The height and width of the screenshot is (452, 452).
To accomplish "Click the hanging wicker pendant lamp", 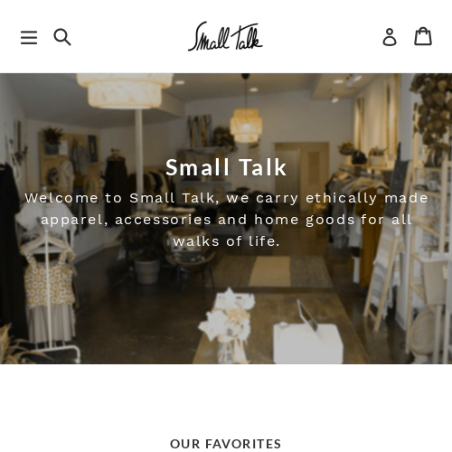I will [246, 125].
